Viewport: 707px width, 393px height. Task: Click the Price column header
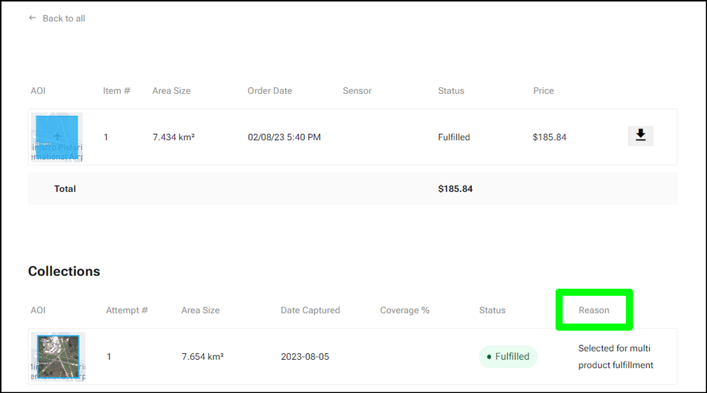543,91
